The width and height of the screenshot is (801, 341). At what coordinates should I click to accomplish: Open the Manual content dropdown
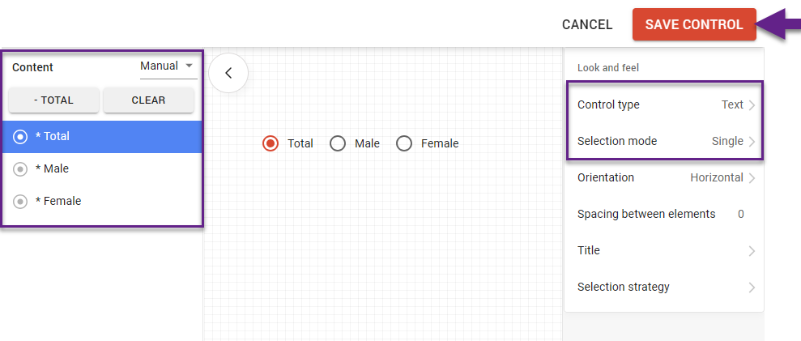tap(168, 66)
